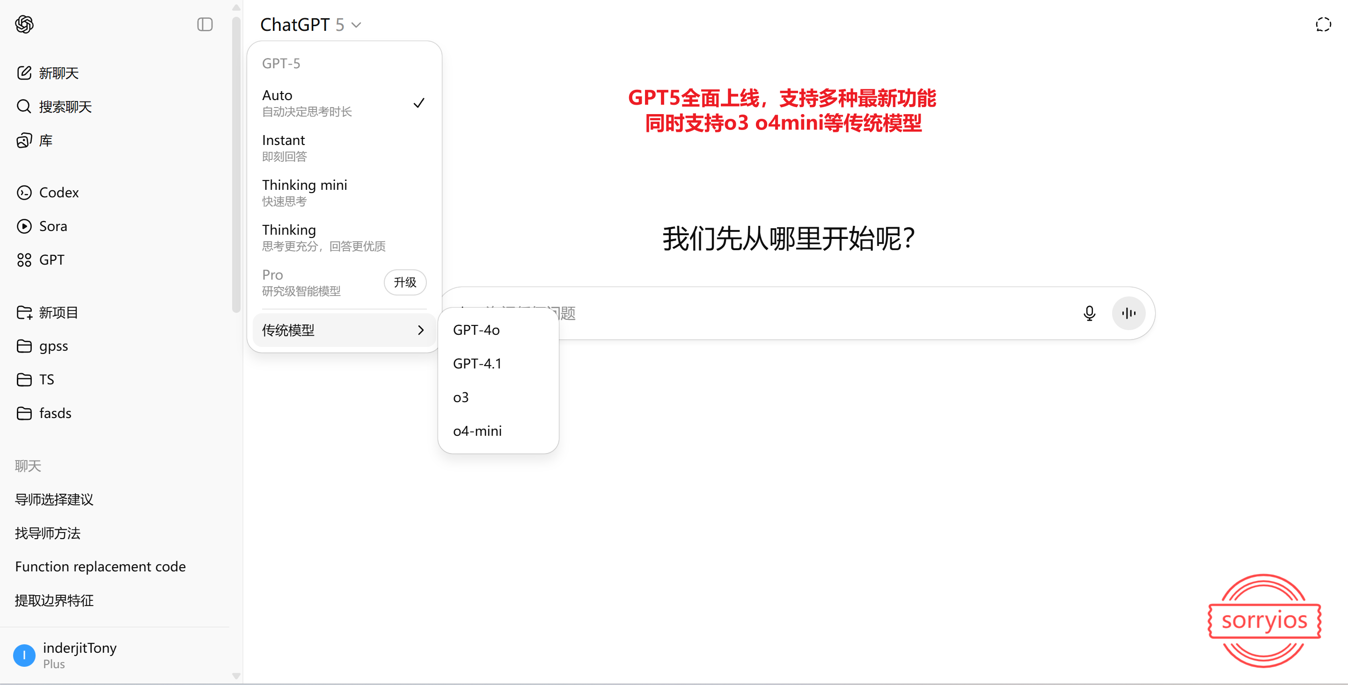Select the Auto model option
The height and width of the screenshot is (685, 1348).
point(344,103)
